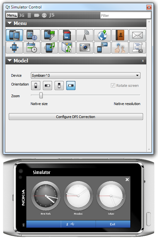Click the round socket toolbar icon
158x239 pixels.
44,15
